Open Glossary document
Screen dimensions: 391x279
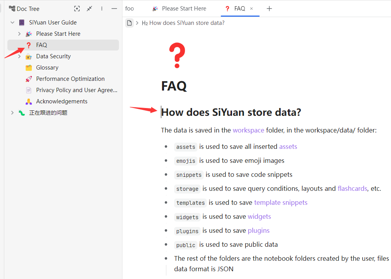tap(47, 68)
